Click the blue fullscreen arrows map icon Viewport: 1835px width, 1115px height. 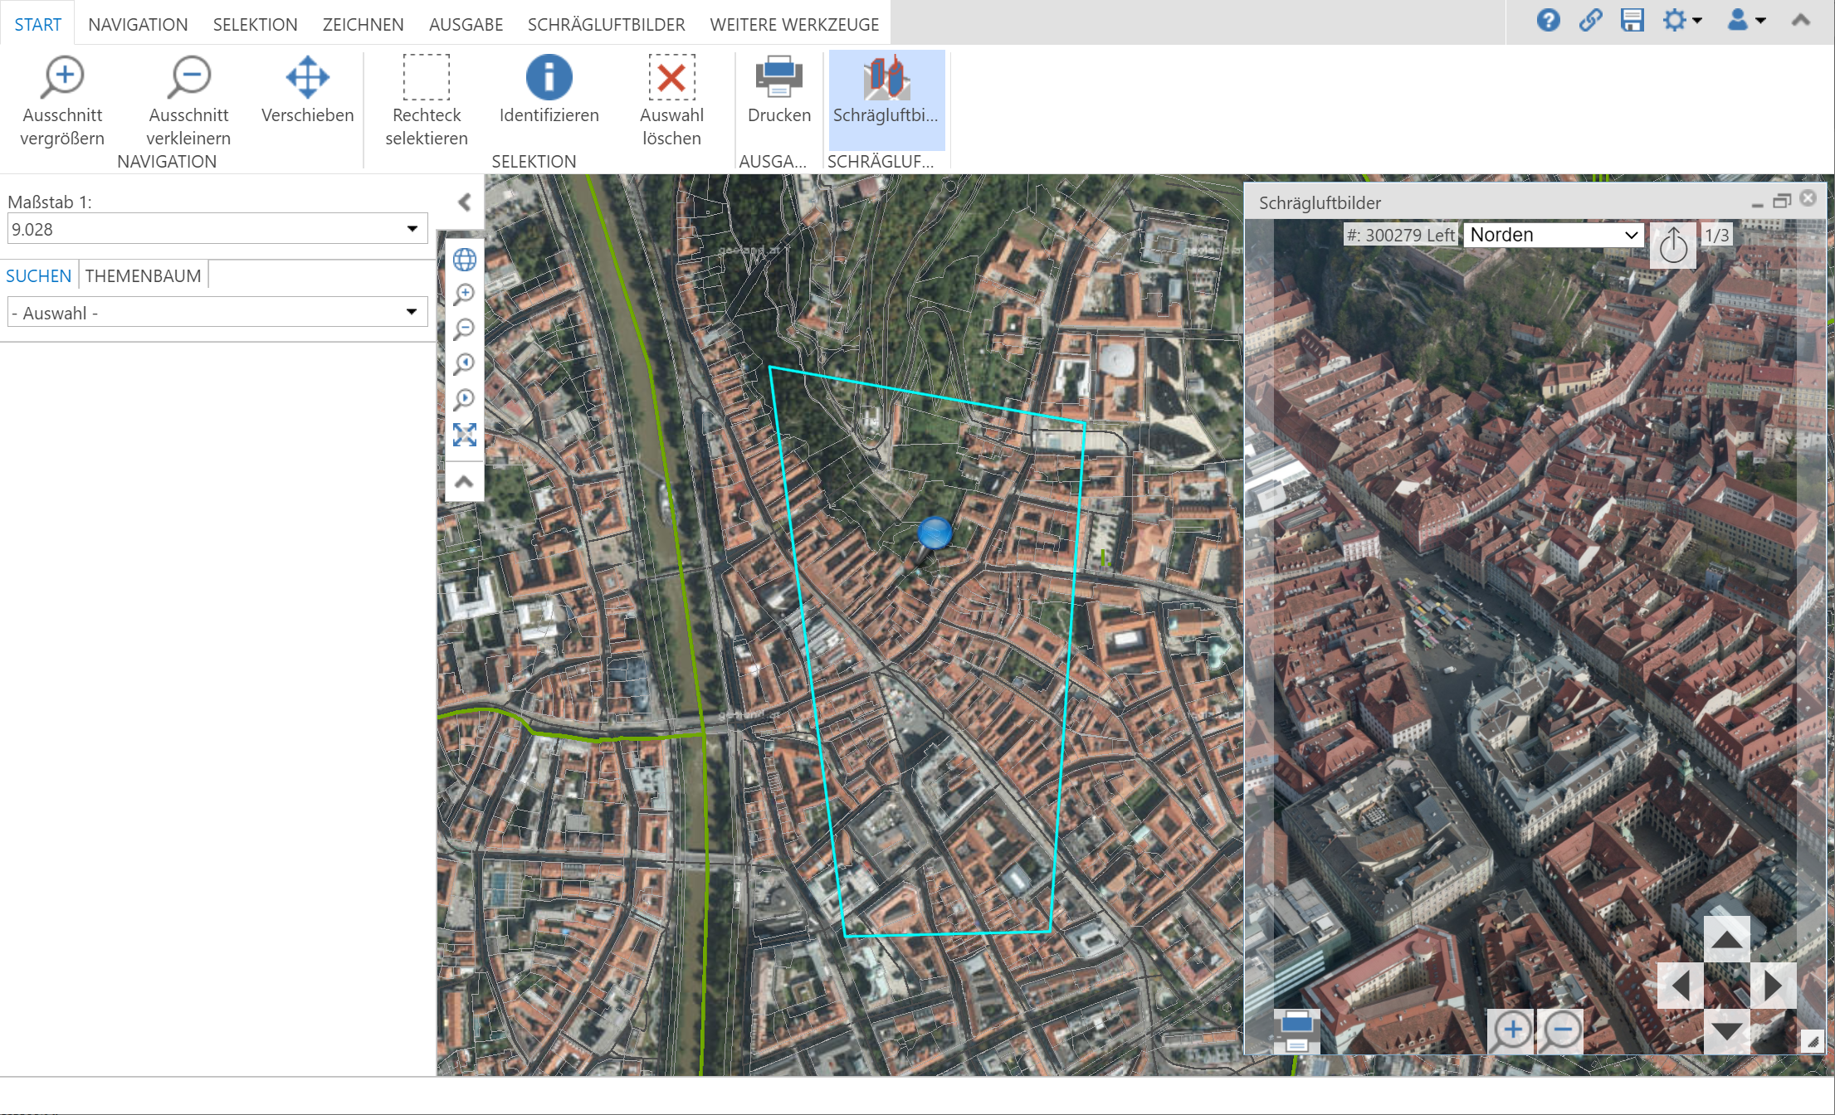pyautogui.click(x=464, y=435)
